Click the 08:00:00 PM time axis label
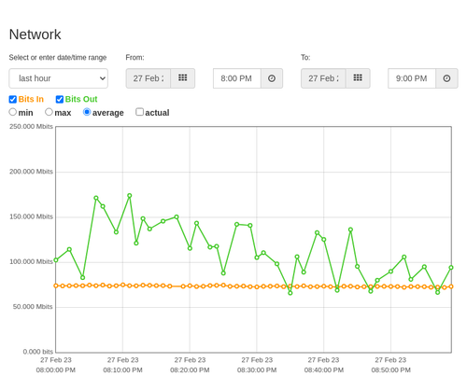The width and height of the screenshot is (467, 376). point(56,370)
